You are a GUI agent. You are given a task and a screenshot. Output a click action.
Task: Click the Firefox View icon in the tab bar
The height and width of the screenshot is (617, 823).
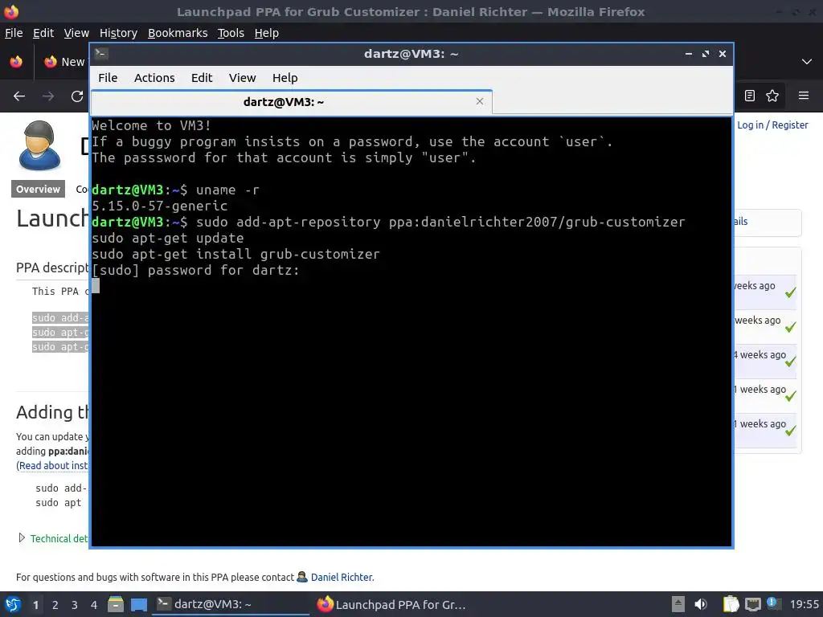pyautogui.click(x=16, y=62)
